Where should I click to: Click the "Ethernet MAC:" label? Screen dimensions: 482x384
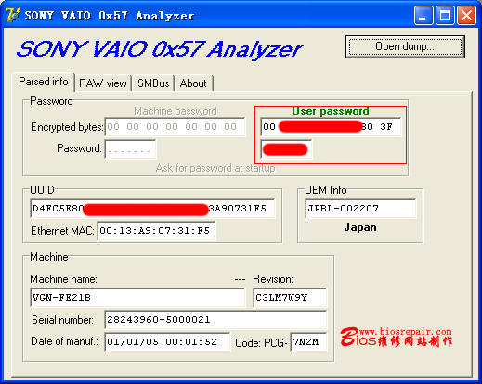click(62, 231)
